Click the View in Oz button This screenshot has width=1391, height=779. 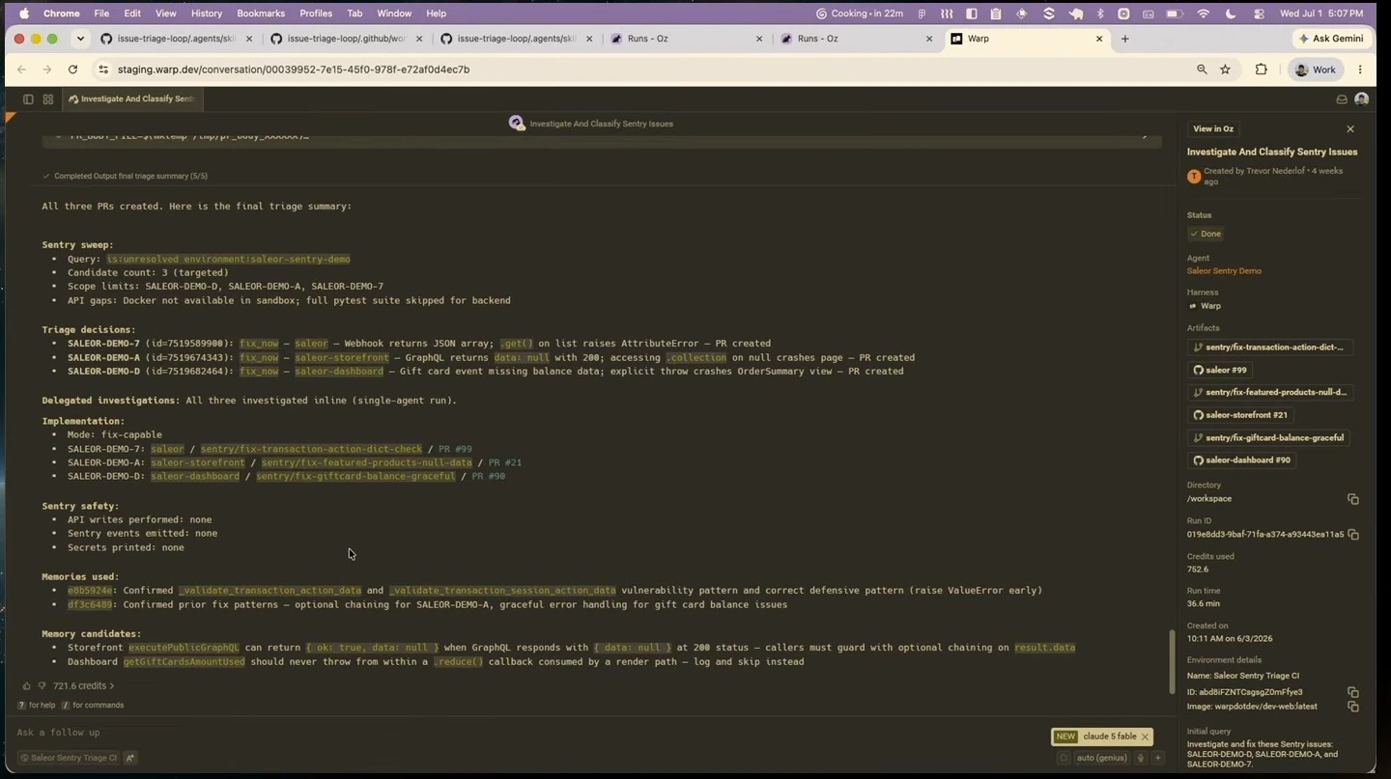click(x=1213, y=128)
